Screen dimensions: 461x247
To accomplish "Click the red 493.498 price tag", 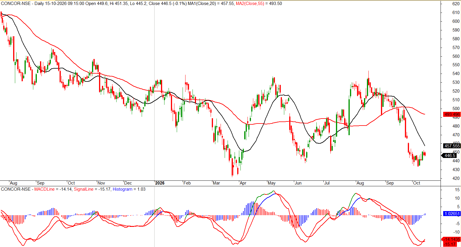I will point(452,114).
